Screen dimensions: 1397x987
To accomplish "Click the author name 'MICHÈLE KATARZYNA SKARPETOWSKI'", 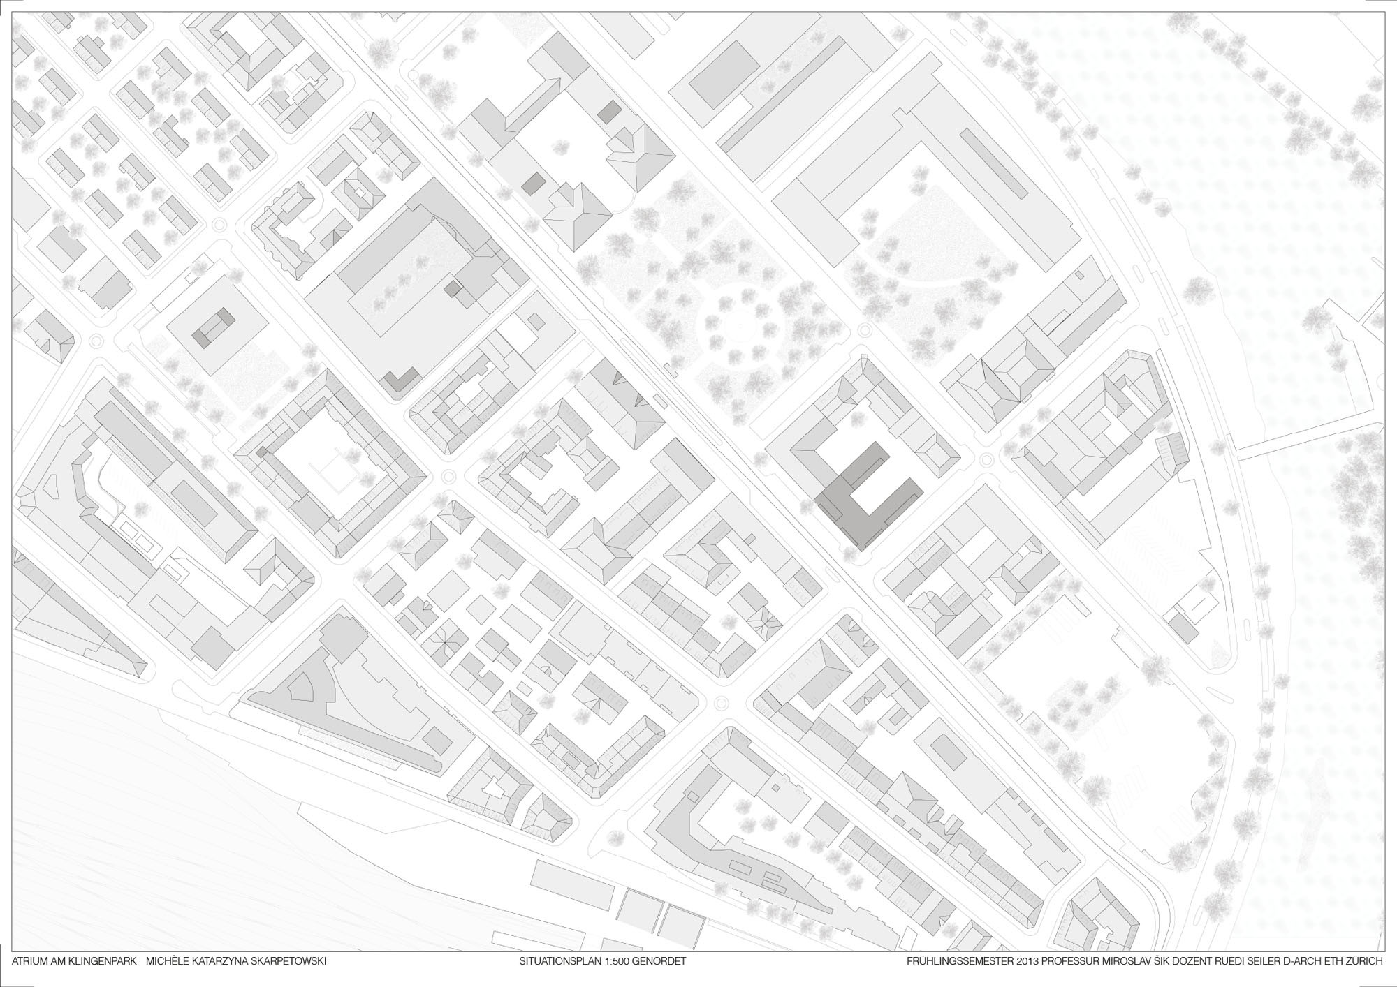I will point(235,961).
